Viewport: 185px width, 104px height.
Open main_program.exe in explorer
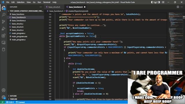pos(26,36)
